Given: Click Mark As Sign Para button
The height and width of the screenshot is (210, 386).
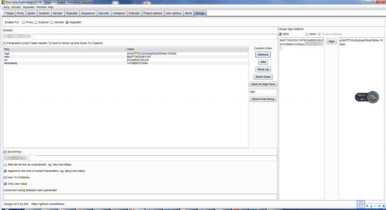Looking at the screenshot, I should (x=263, y=84).
